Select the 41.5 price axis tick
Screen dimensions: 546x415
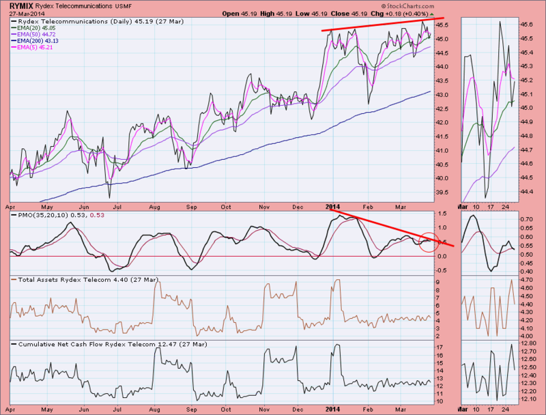(442, 137)
